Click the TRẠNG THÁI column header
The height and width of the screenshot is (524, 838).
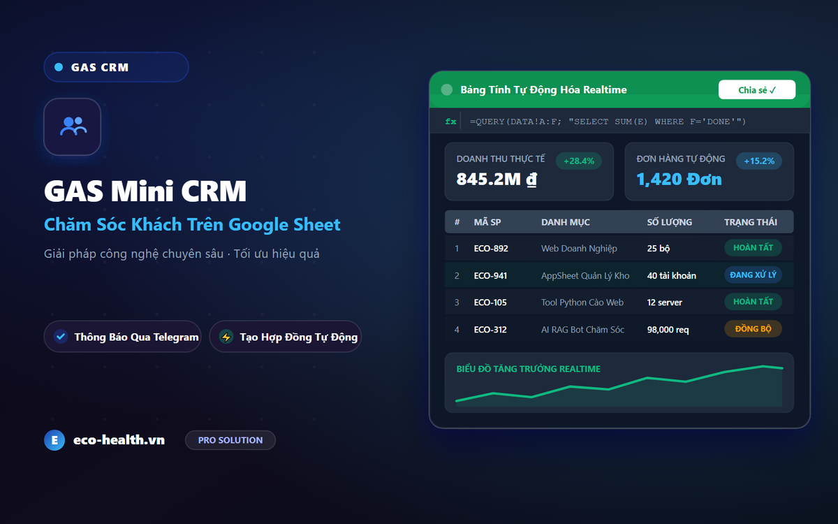751,222
